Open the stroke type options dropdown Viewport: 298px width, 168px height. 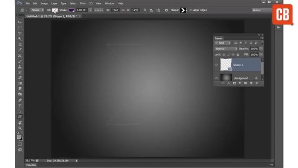pyautogui.click(x=99, y=10)
